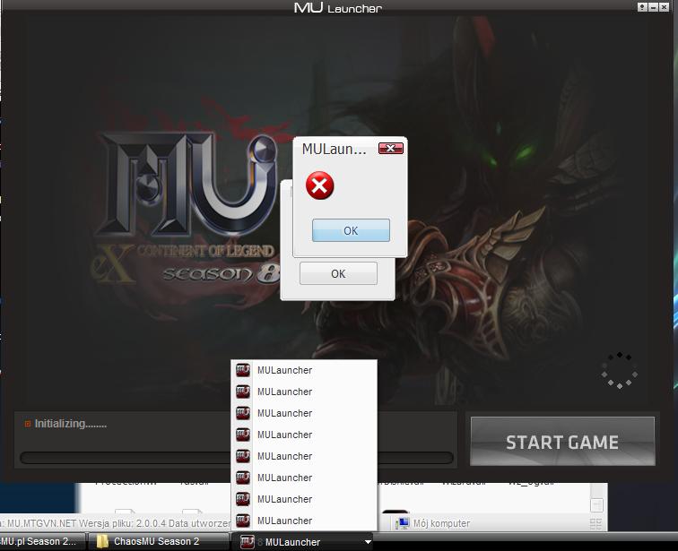Click the loading spinner above START GAME
Screen dimensions: 678x551
[619, 371]
